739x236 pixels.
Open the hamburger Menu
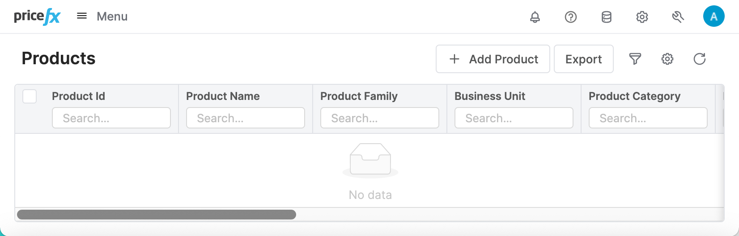tap(102, 17)
